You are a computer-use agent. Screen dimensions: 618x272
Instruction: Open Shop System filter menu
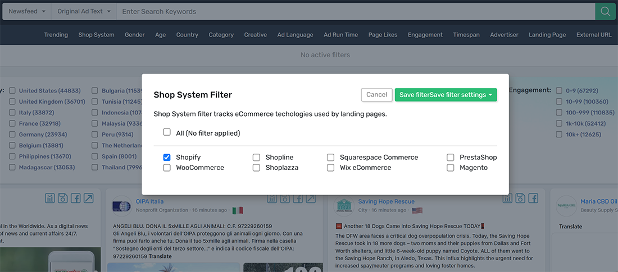[x=96, y=35]
